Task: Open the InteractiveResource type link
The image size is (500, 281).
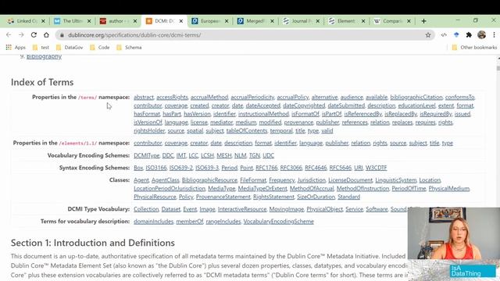Action: [242, 209]
